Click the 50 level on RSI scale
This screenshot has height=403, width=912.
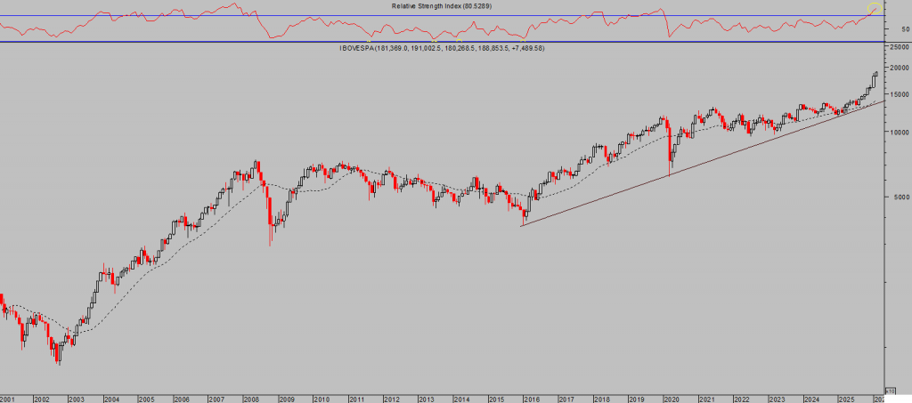(x=904, y=28)
